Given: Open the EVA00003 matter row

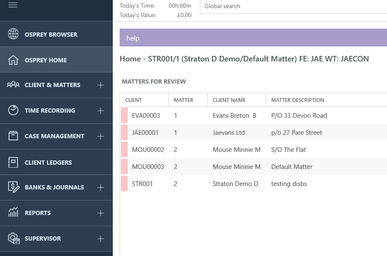Looking at the screenshot, I should point(253,115).
